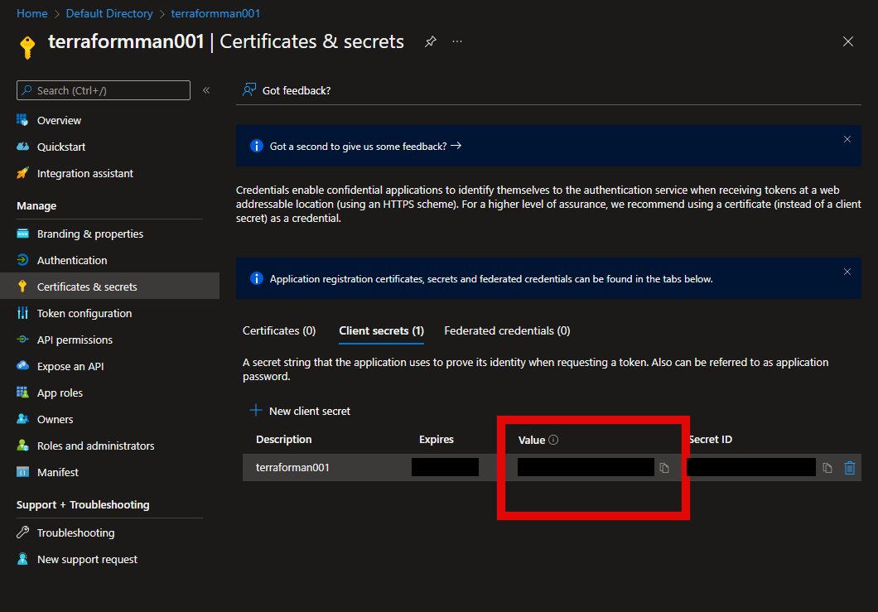Click the Expires column header
The width and height of the screenshot is (878, 612).
tap(437, 440)
